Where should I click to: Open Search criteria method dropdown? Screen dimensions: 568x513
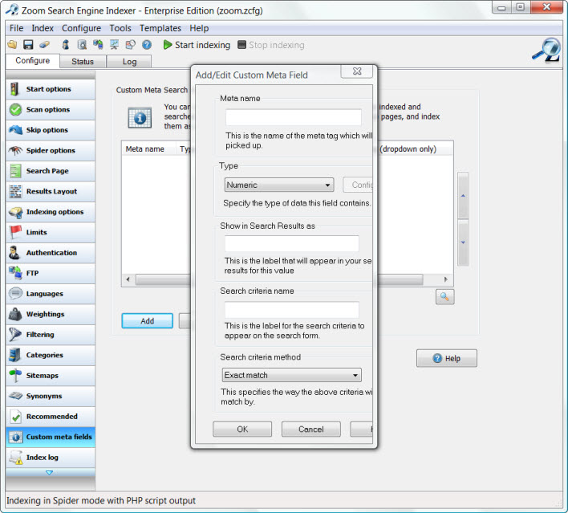[291, 375]
